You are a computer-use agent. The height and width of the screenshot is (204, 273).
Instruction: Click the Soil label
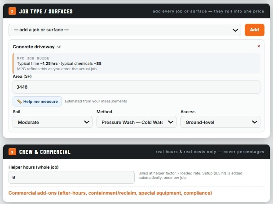coord(16,112)
